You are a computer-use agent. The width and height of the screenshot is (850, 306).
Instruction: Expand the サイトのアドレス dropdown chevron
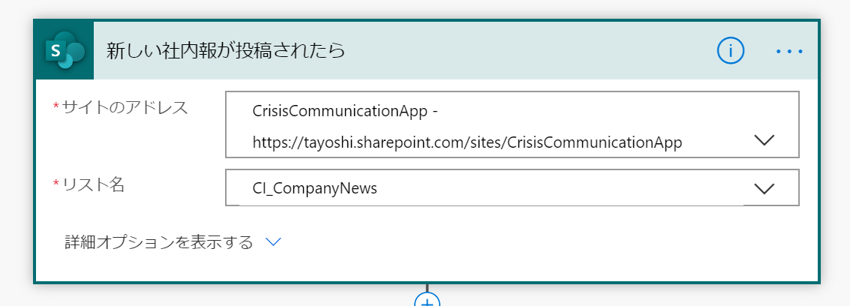764,141
